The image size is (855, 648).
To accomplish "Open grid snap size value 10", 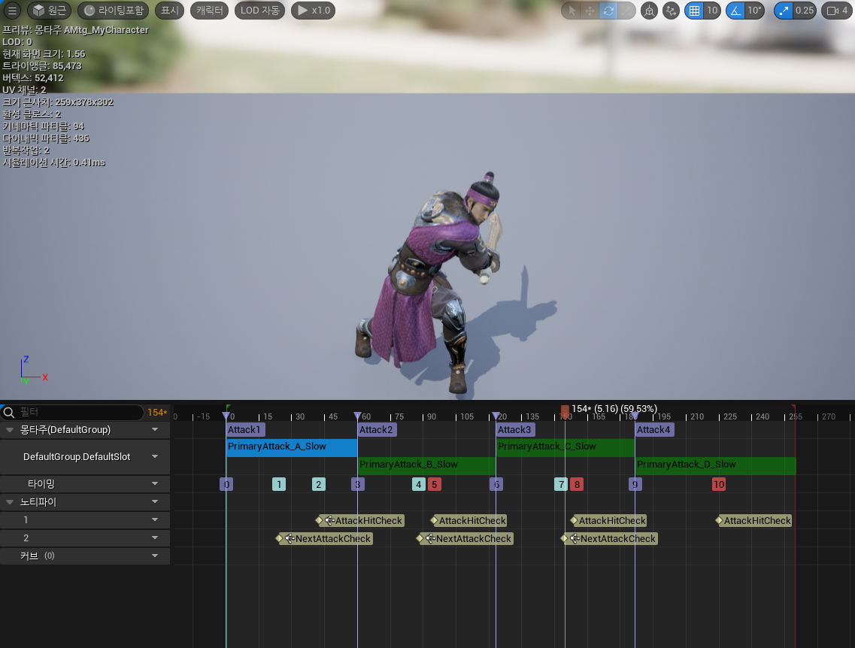I will click(x=712, y=11).
